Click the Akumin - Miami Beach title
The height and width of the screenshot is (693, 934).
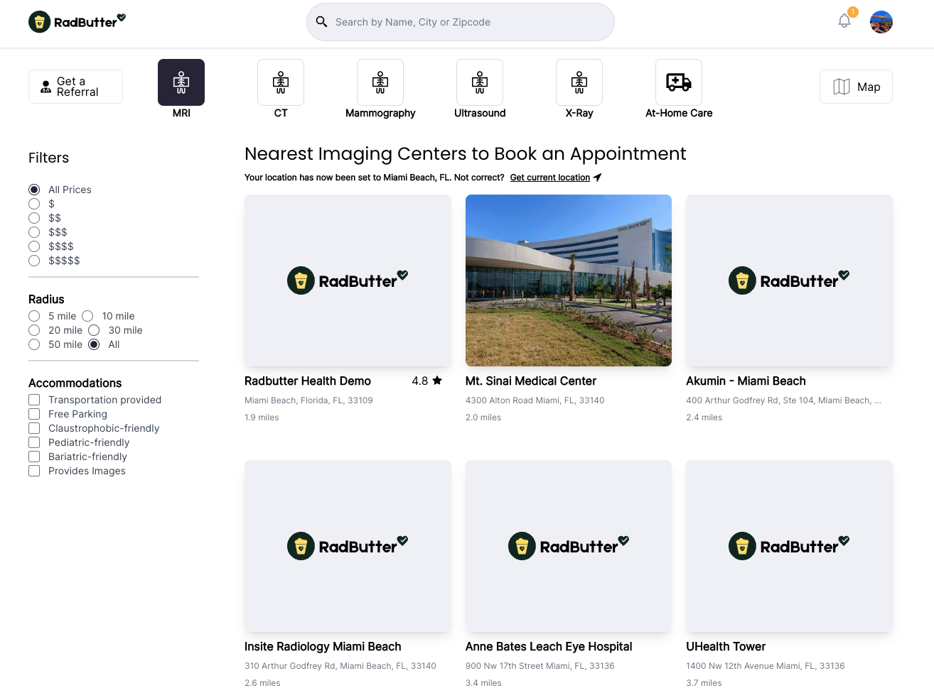tap(746, 381)
